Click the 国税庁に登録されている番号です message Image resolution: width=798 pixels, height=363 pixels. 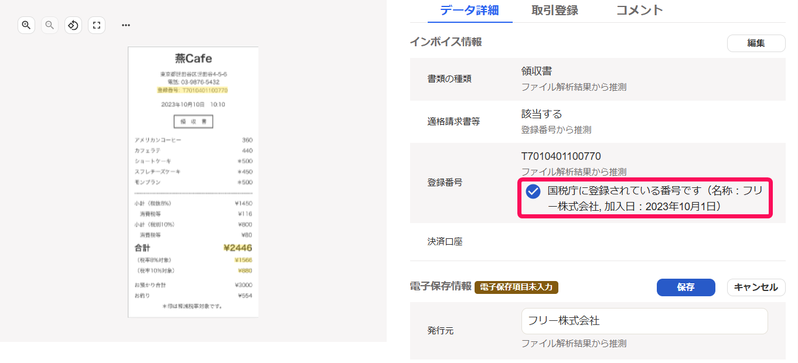tap(655, 198)
